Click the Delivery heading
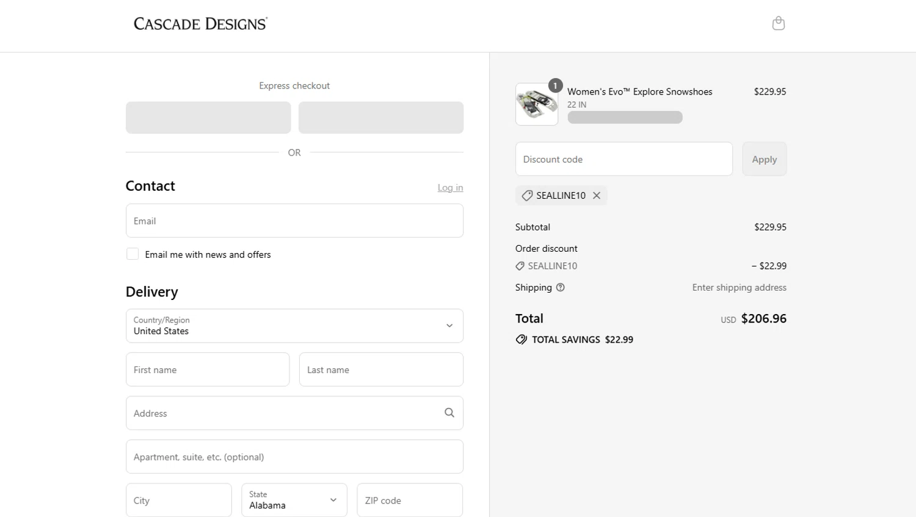Viewport: 916px width, 517px height. click(x=152, y=292)
